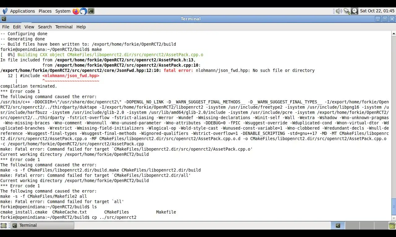This screenshot has height=237, width=396.
Task: Open the Terminal window menu icon
Action: [x=4, y=19]
